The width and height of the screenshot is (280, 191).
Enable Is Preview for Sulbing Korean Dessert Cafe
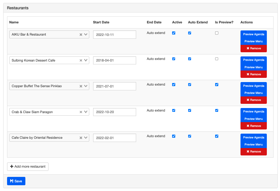(217, 59)
